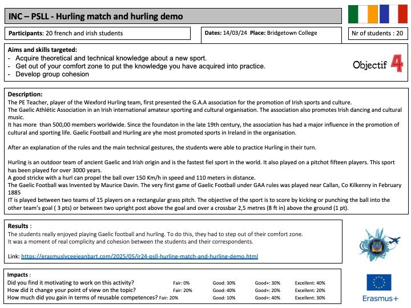
Task: Click the 'Participants: 20 french and irish students' box
Action: [98, 33]
